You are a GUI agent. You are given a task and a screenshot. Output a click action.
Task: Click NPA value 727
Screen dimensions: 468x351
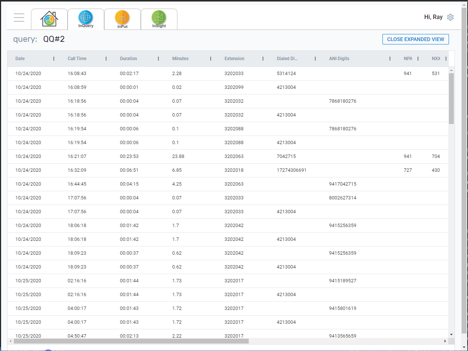click(x=408, y=170)
